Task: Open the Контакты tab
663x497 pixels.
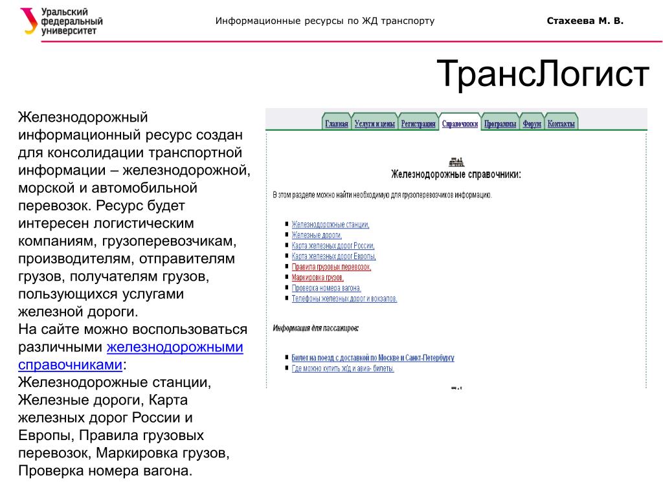Action: click(561, 123)
